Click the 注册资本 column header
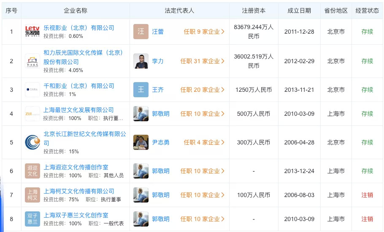 (x=254, y=11)
